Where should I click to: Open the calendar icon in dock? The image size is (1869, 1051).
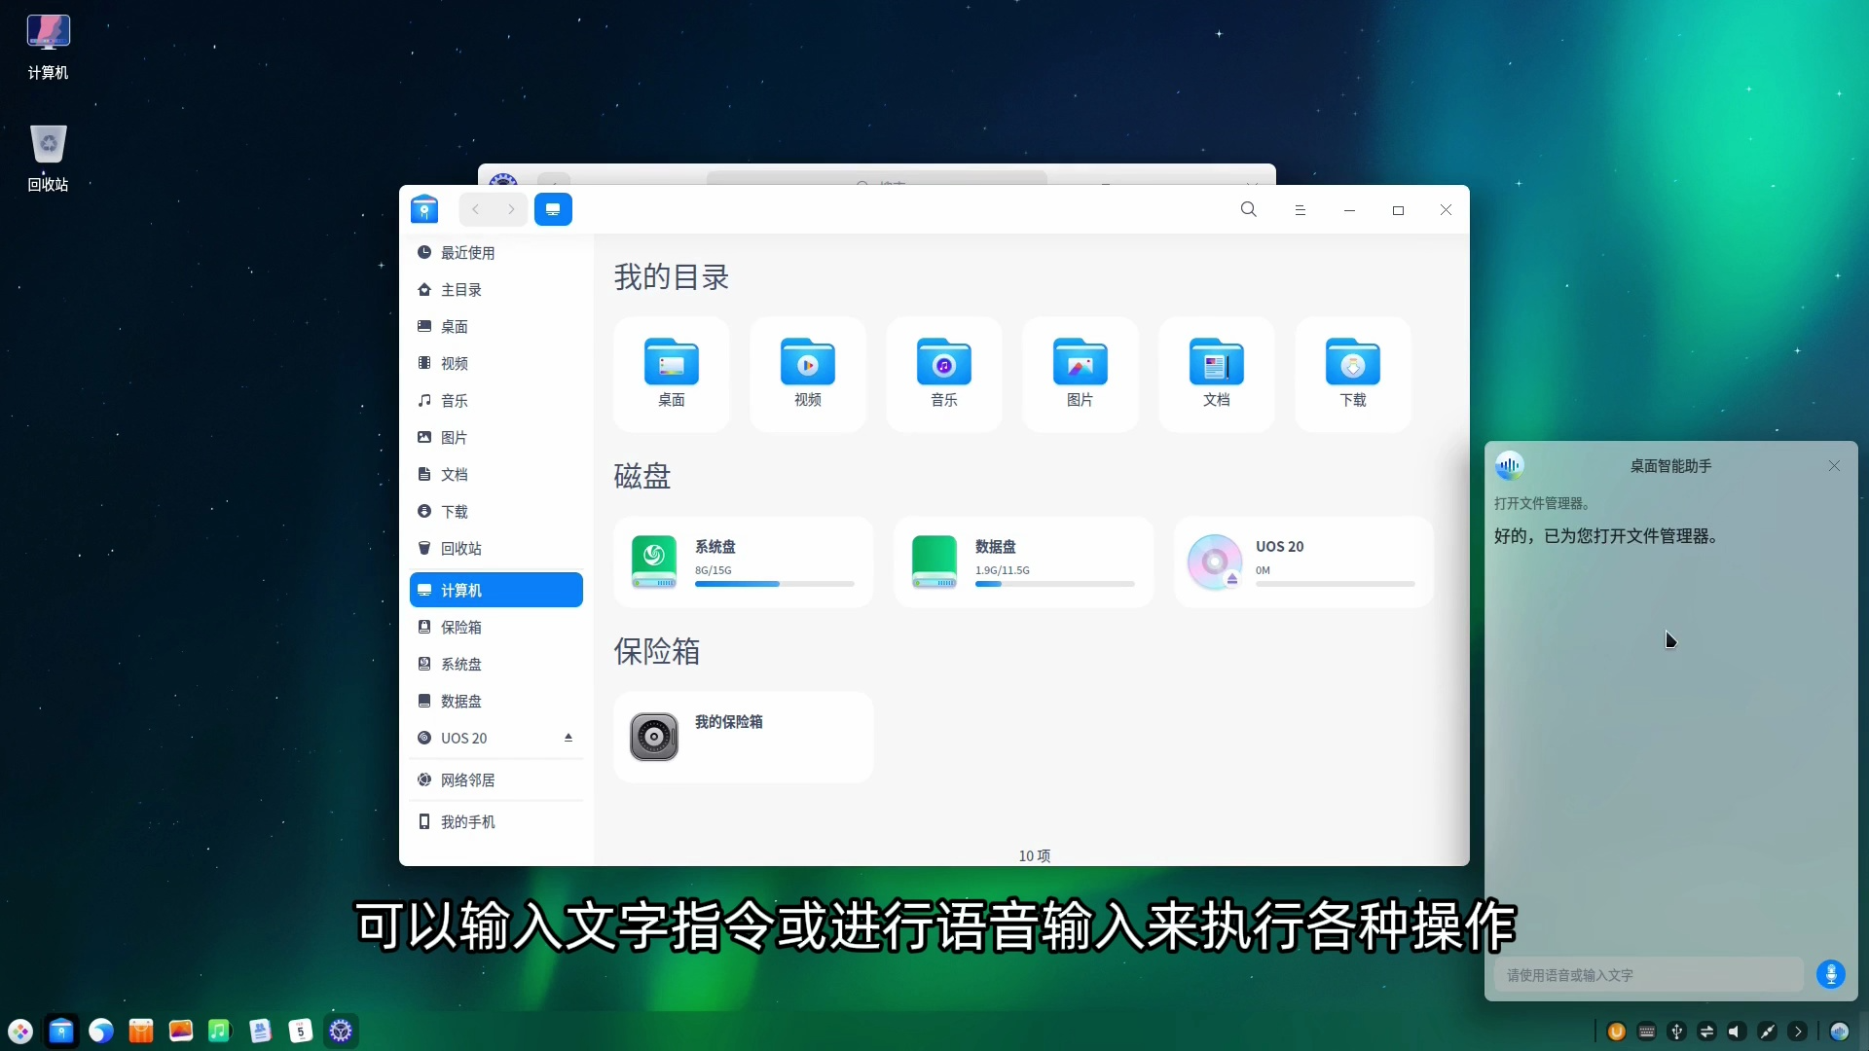[x=301, y=1031]
